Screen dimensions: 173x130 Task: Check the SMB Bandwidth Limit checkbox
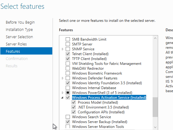point(68,39)
